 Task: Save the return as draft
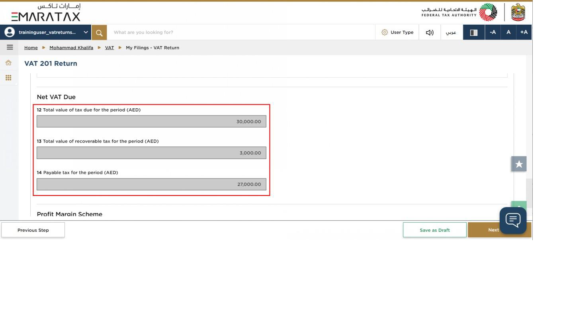(435, 230)
